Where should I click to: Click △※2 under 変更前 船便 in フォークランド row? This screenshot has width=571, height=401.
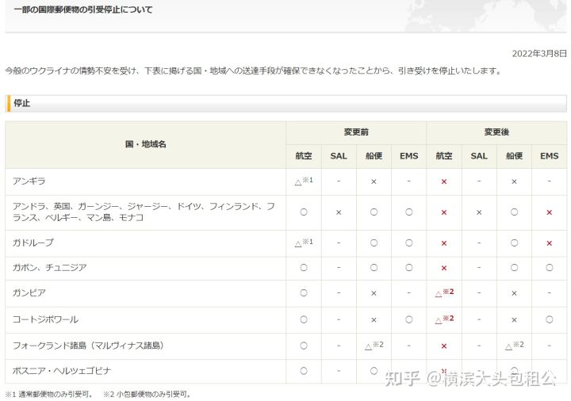(x=374, y=346)
